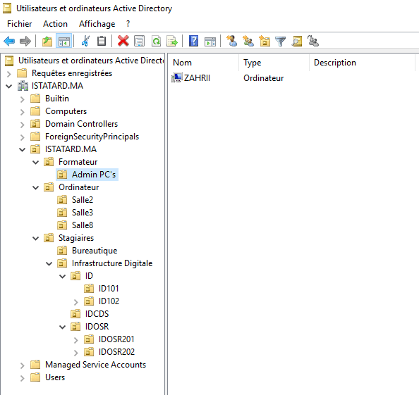
Task: Open the Affichage menu
Action: (97, 24)
